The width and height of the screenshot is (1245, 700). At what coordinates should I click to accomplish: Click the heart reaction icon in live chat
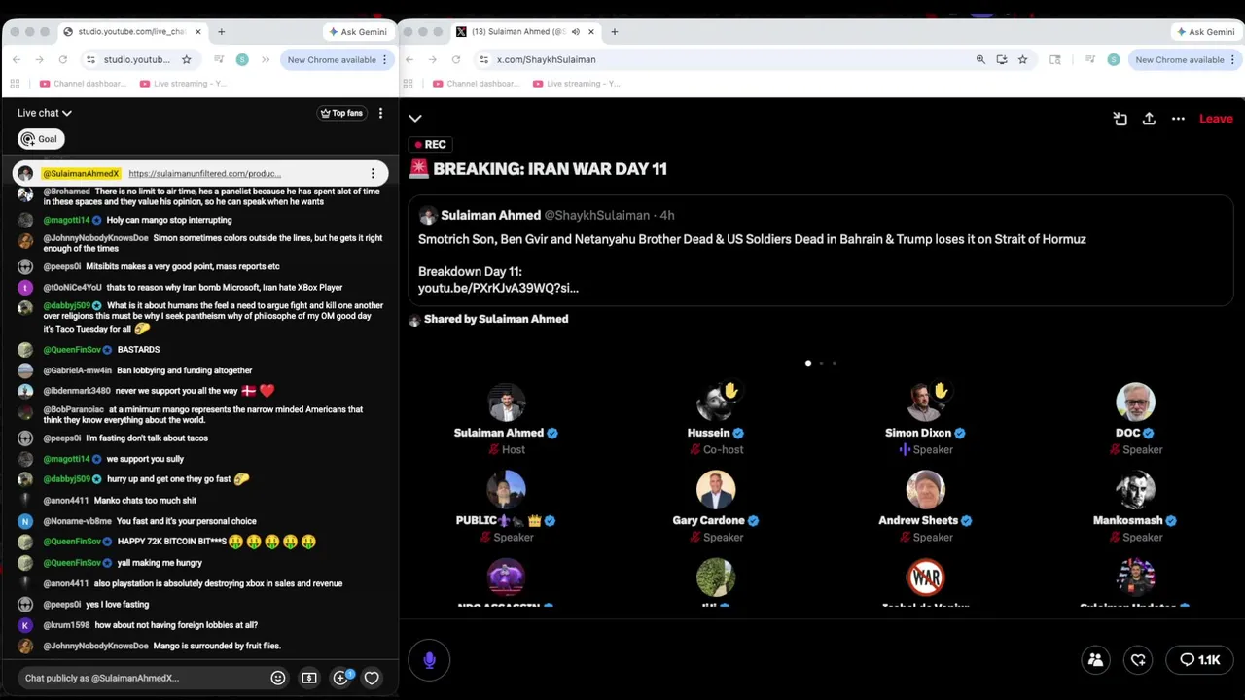click(x=372, y=678)
